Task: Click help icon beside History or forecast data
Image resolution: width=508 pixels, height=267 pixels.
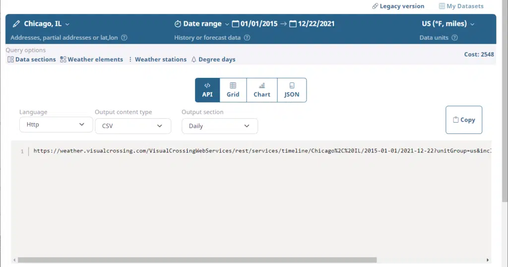Action: [x=247, y=38]
